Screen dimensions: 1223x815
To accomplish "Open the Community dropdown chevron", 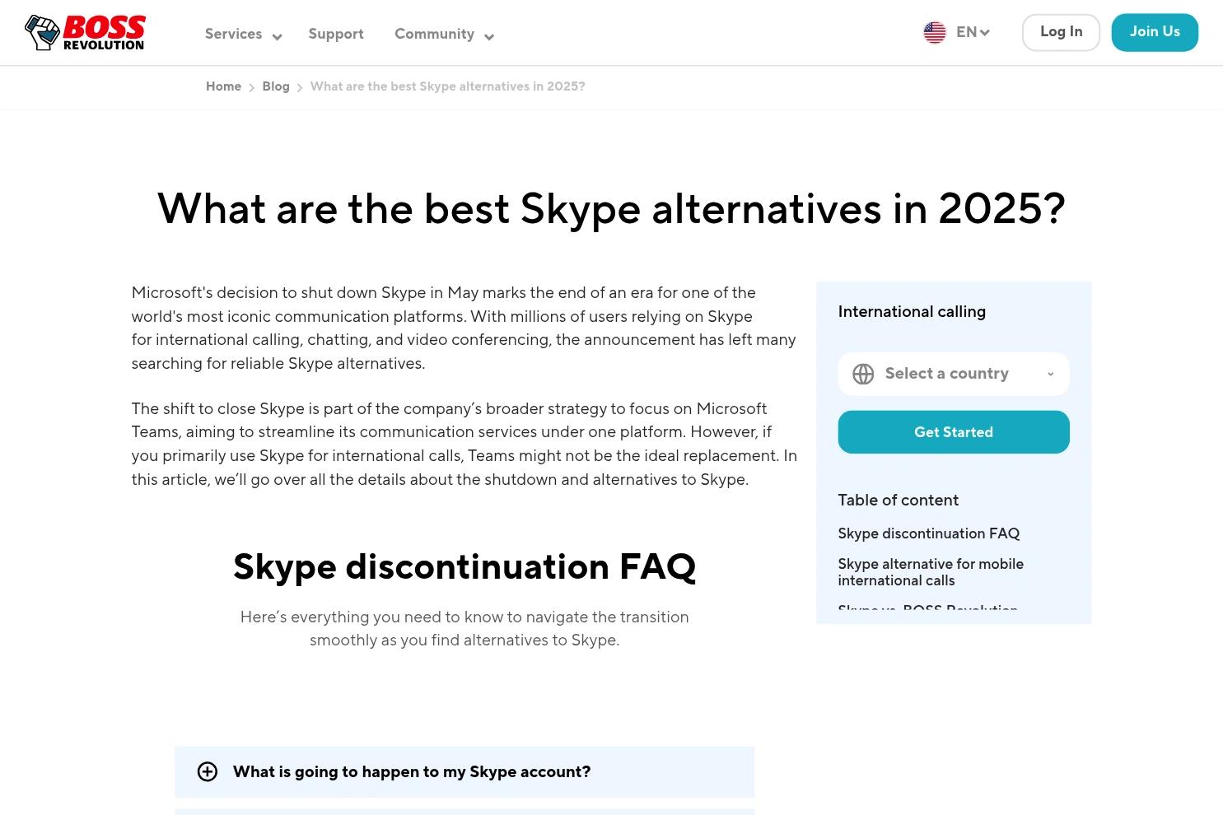I will point(489,36).
